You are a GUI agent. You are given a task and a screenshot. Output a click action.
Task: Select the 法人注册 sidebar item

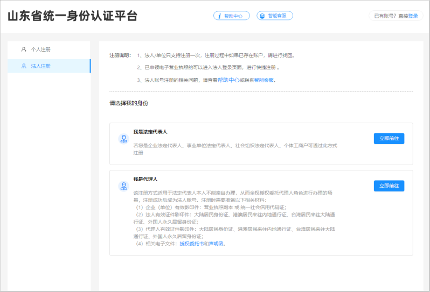(x=49, y=66)
